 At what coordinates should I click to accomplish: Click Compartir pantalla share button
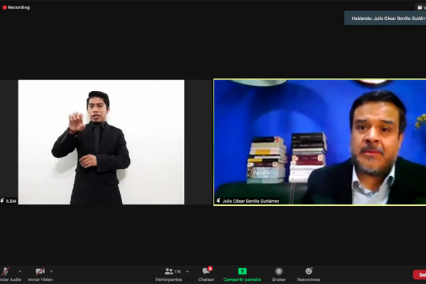pos(242,275)
